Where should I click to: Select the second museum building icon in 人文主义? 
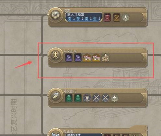[x=96, y=58]
